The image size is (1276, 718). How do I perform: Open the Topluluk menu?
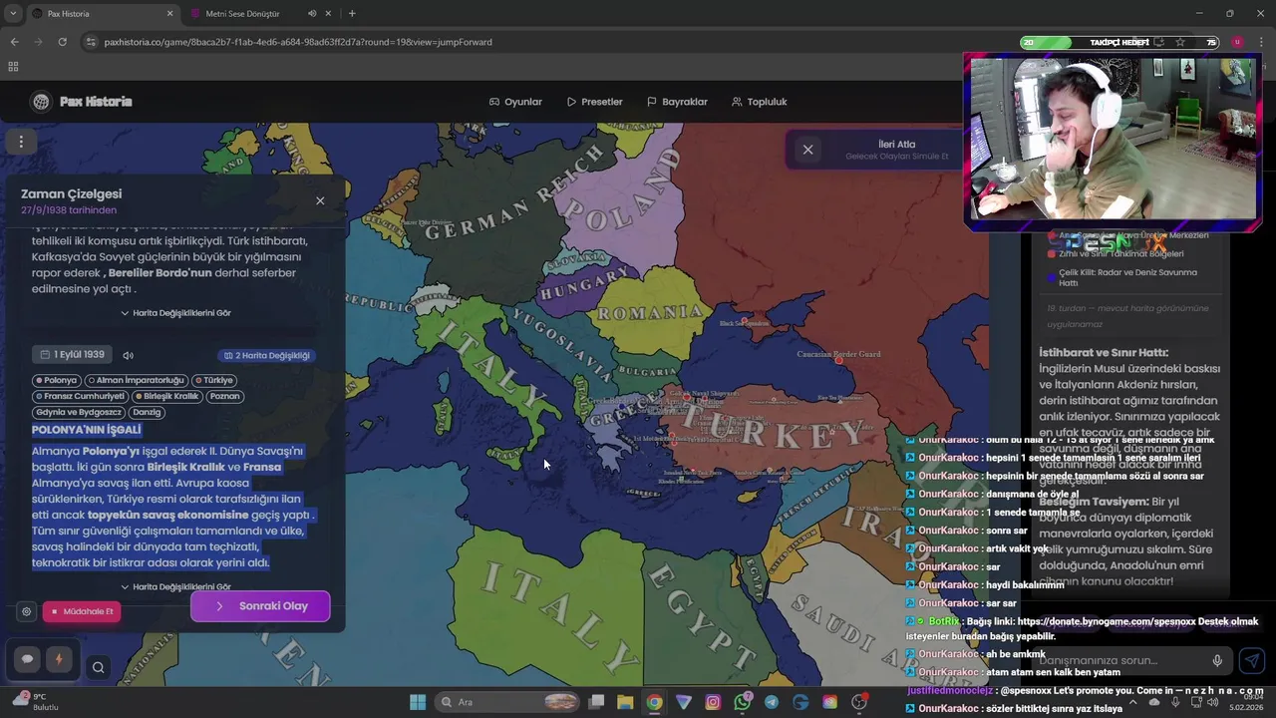point(759,102)
